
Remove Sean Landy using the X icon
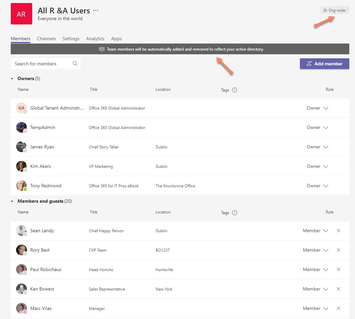(338, 231)
